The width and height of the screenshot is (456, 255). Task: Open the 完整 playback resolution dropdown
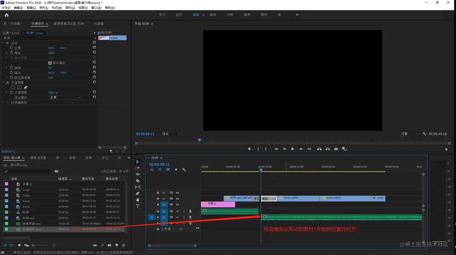(410, 134)
